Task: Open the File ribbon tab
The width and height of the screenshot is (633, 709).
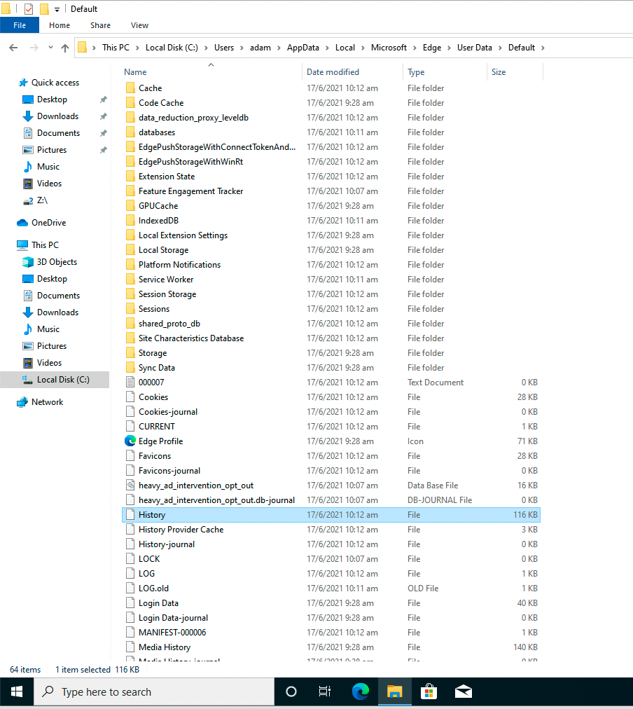Action: pyautogui.click(x=20, y=25)
